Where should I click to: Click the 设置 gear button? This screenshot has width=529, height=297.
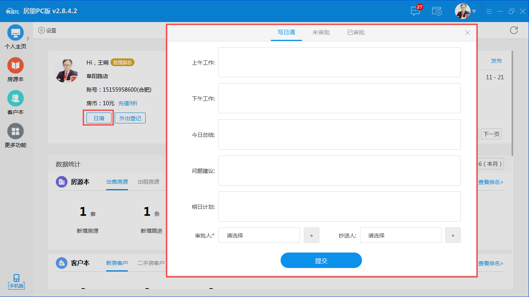click(47, 31)
